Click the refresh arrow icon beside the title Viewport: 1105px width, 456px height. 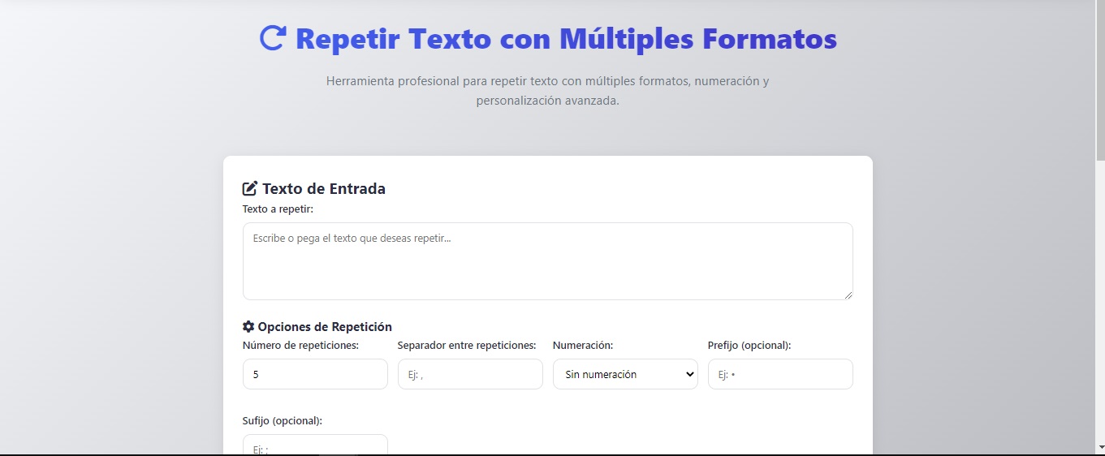coord(272,38)
